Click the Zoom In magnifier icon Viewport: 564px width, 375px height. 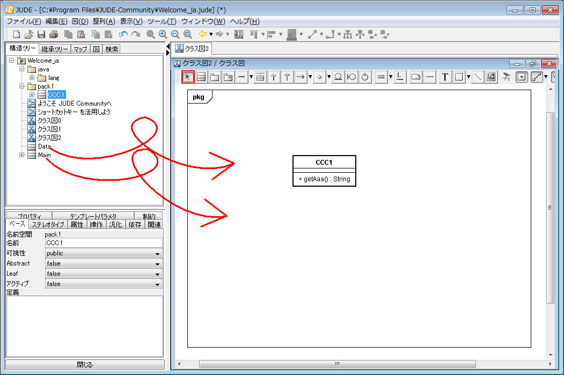tap(163, 34)
